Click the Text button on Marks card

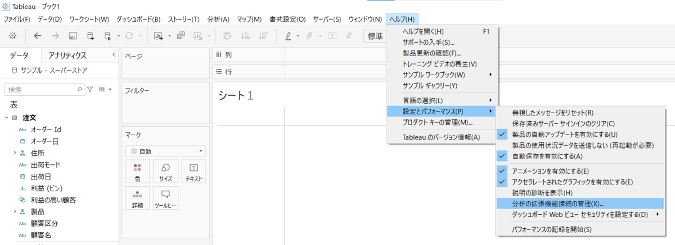tap(194, 172)
